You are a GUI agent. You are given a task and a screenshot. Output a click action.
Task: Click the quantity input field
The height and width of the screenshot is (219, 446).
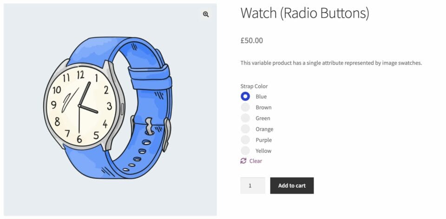(x=253, y=186)
